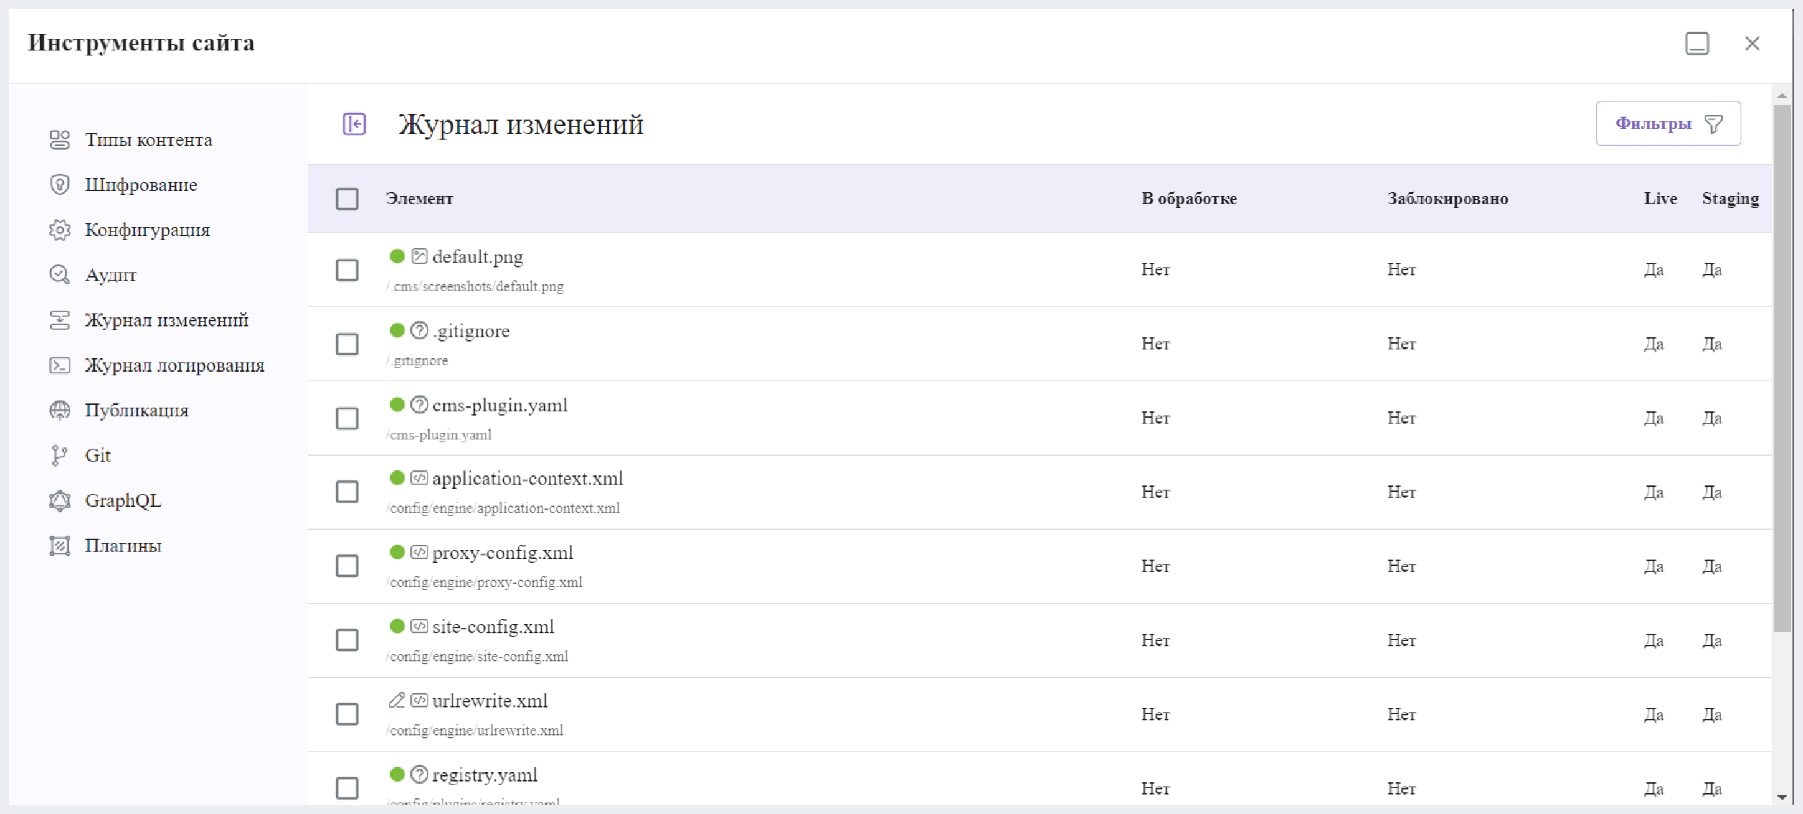Click the code icon next to urlrewrite.xml
Image resolution: width=1803 pixels, height=814 pixels.
click(x=419, y=700)
